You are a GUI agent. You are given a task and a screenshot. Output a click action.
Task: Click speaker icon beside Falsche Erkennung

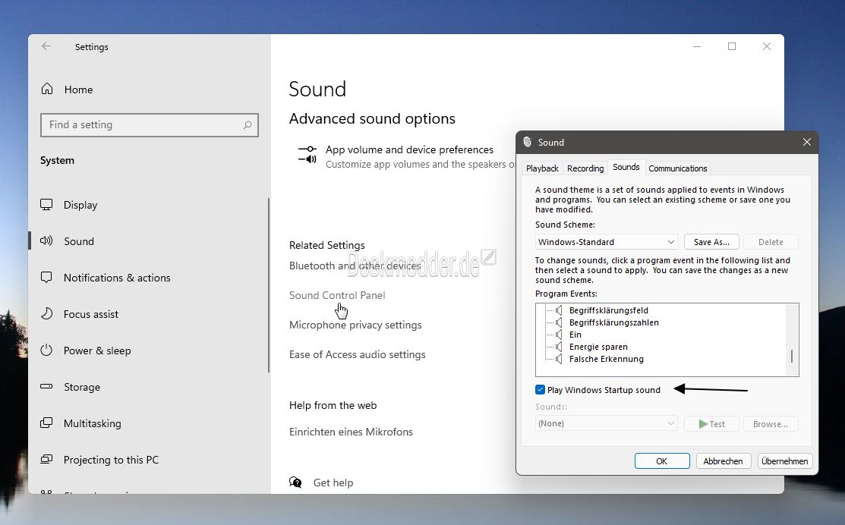(559, 359)
